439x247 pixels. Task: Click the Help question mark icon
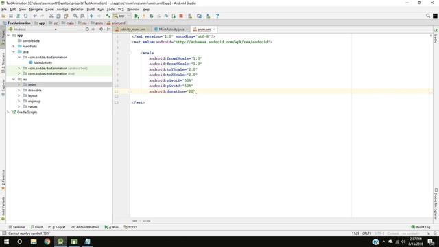tap(217, 16)
